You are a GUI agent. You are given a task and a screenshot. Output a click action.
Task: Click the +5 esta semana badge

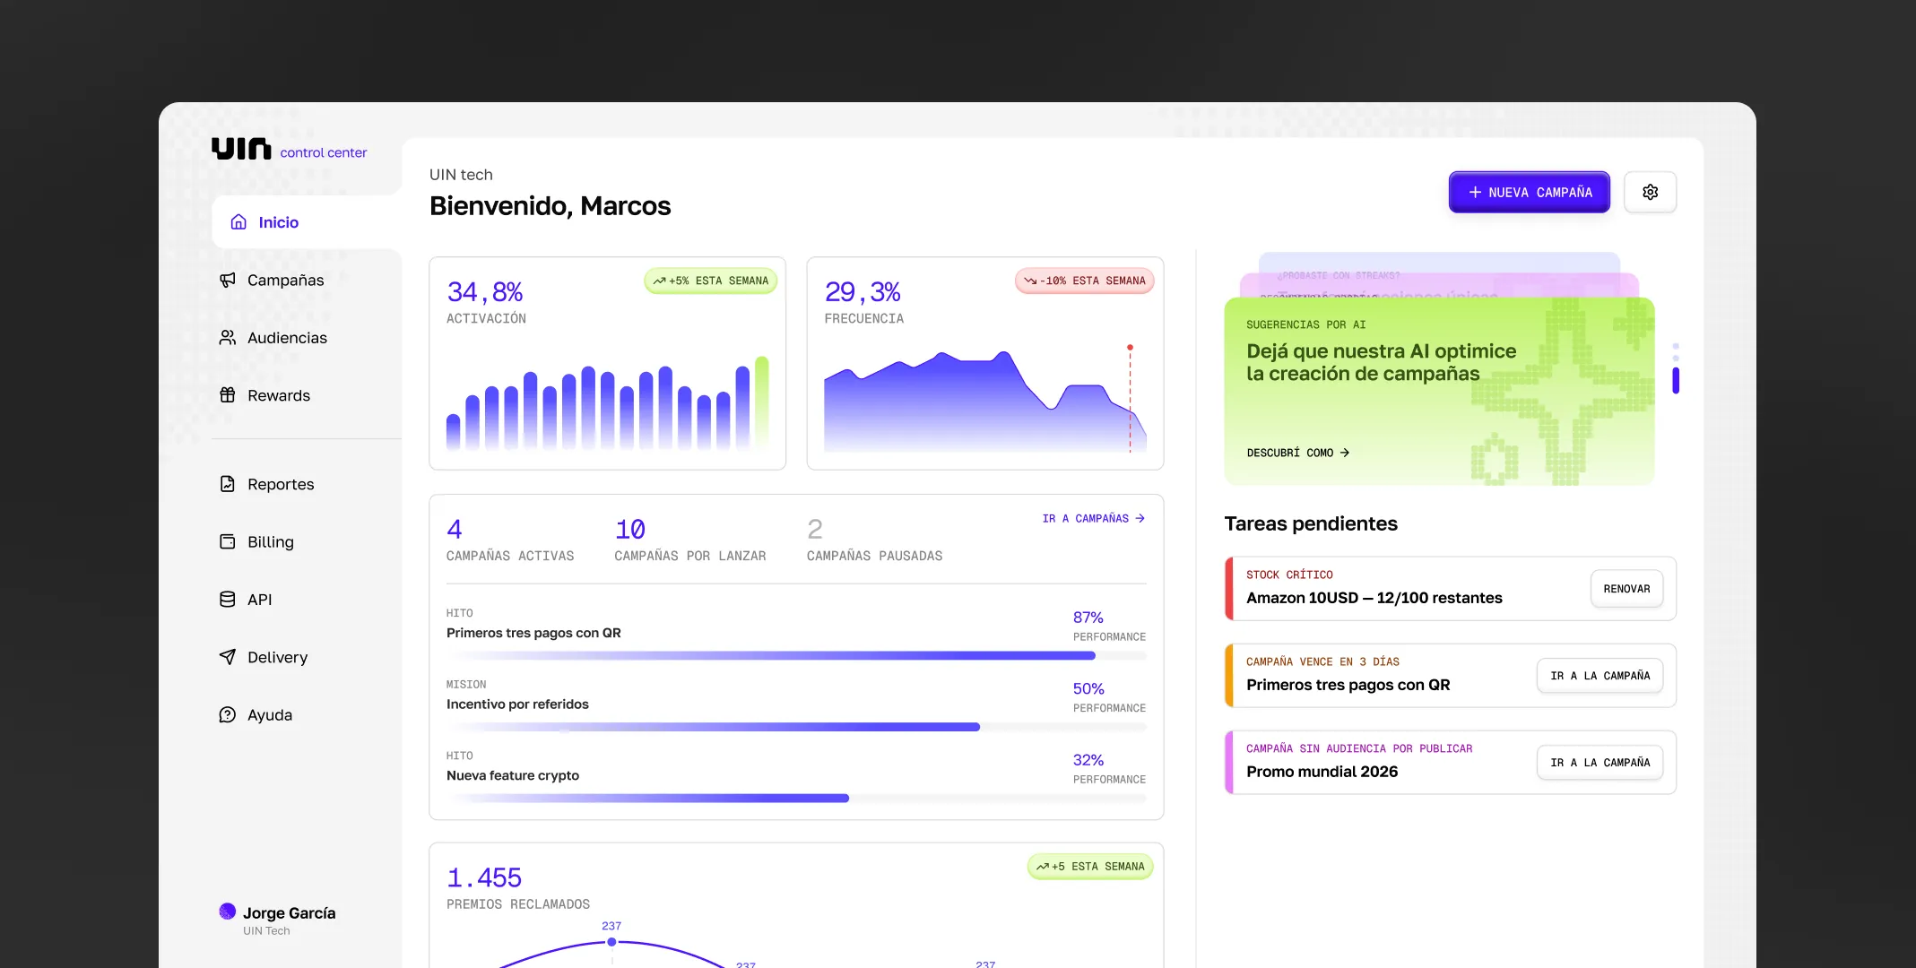pos(1090,867)
